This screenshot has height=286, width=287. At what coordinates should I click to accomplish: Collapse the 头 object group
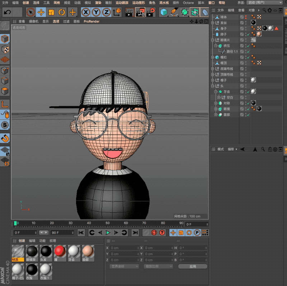click(212, 86)
